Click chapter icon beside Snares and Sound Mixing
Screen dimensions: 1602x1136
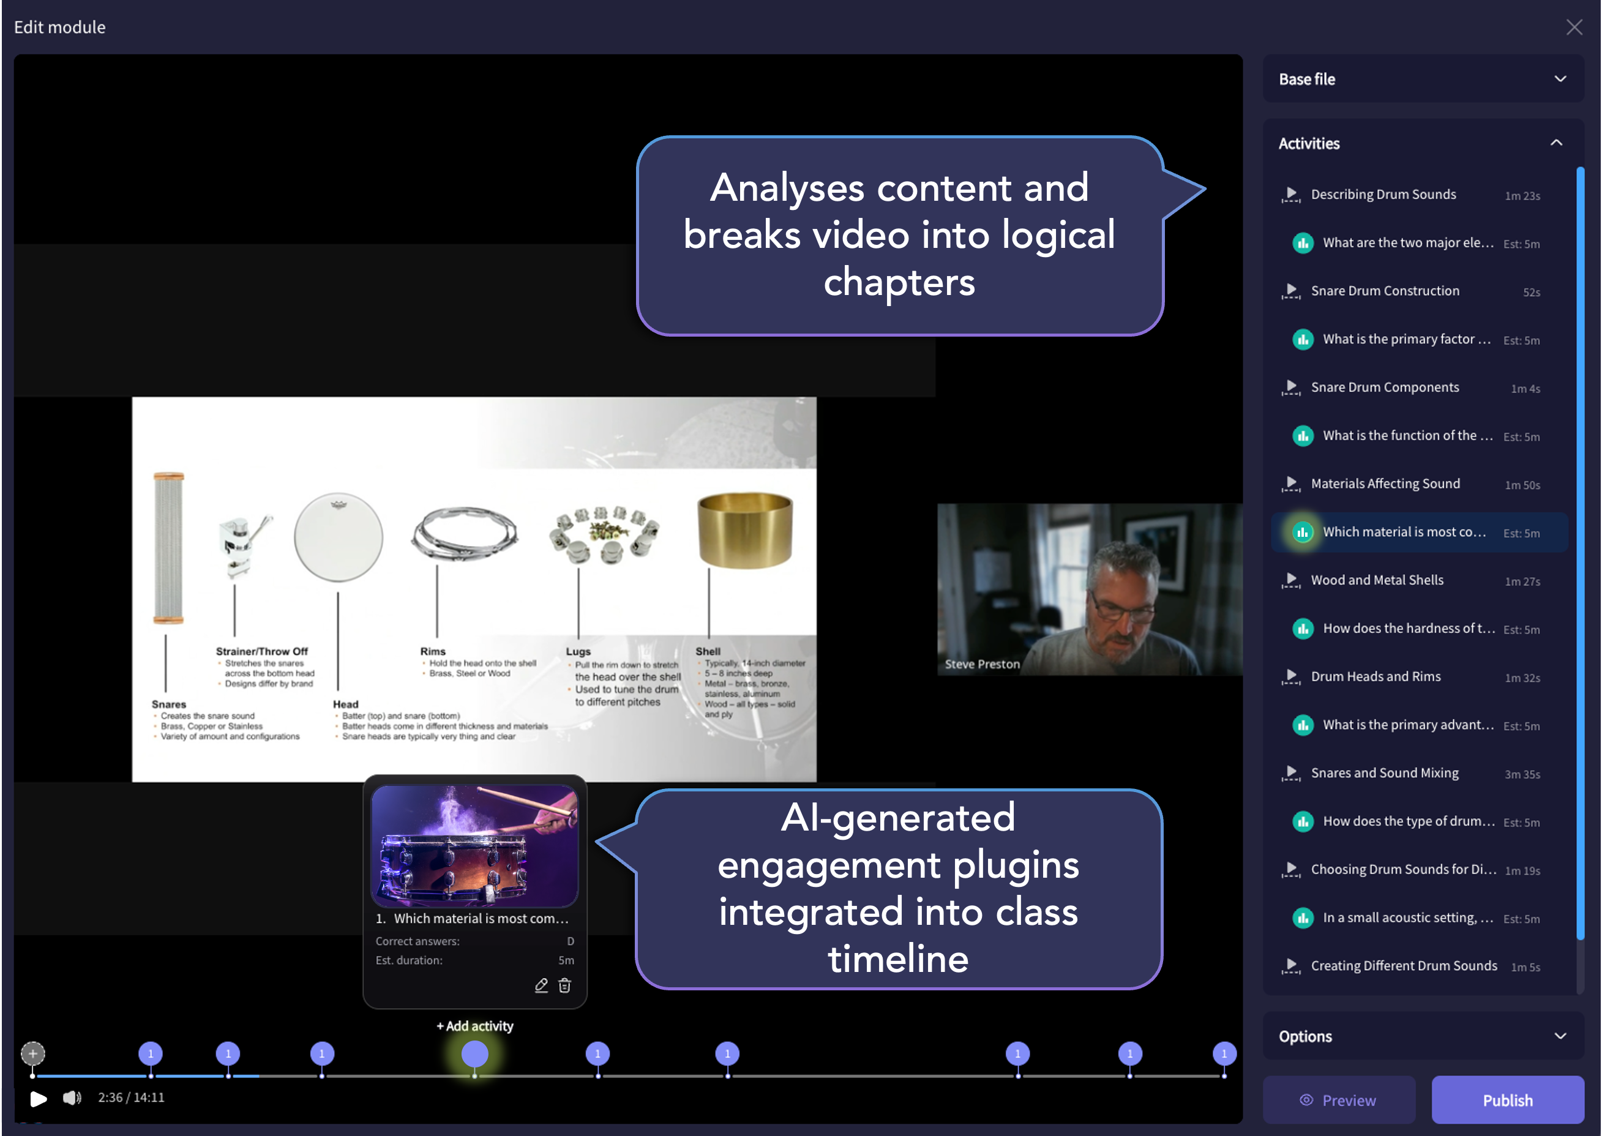[1290, 774]
